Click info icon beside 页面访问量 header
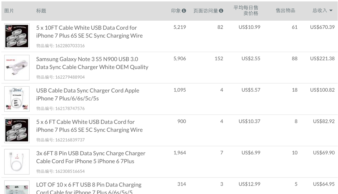 point(221,11)
